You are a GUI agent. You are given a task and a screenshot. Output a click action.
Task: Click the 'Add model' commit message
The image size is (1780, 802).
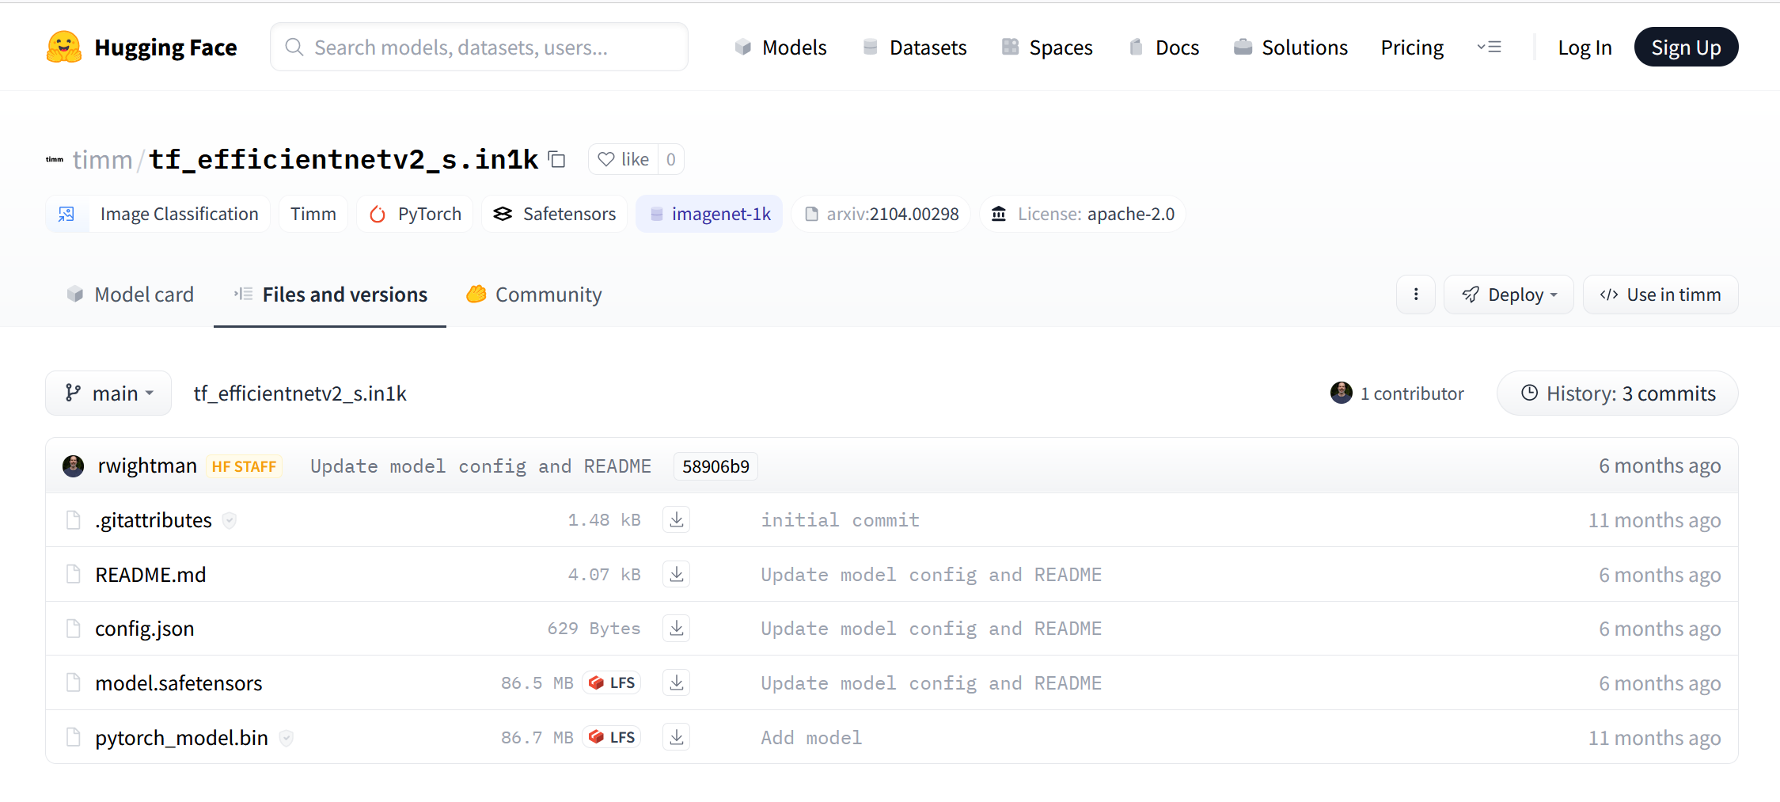(x=811, y=738)
